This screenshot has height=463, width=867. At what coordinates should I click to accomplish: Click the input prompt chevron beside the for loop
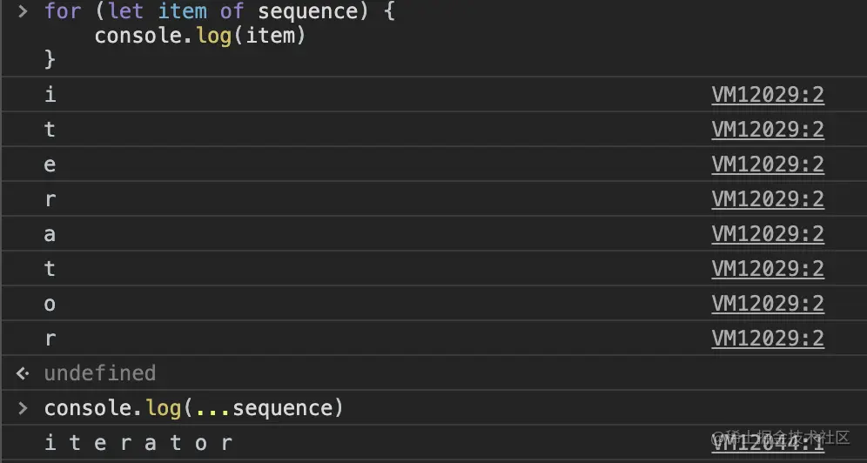click(x=24, y=12)
